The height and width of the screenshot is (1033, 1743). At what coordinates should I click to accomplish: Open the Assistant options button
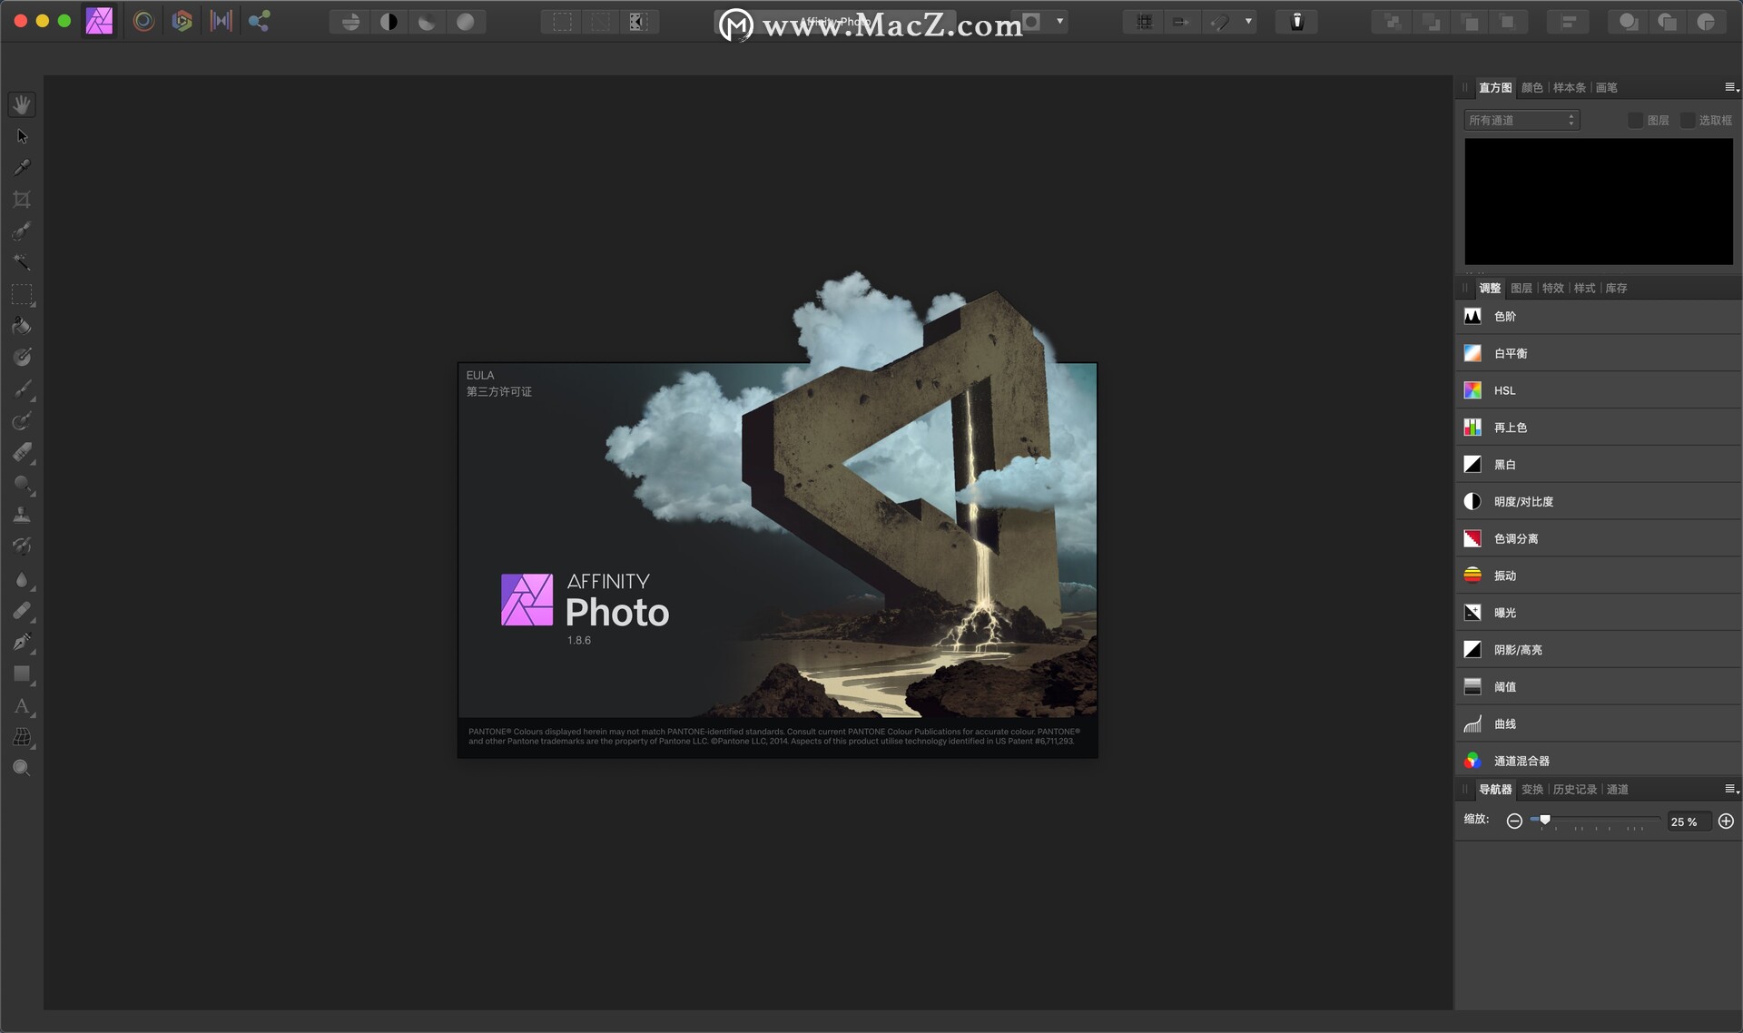1296,22
